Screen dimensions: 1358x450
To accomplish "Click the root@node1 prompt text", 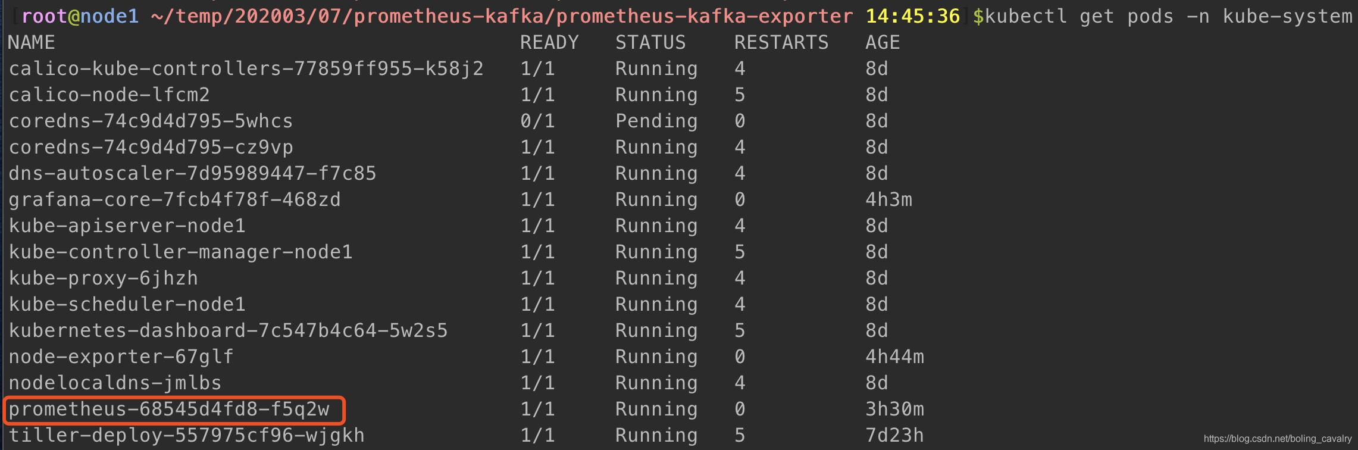I will pos(80,16).
